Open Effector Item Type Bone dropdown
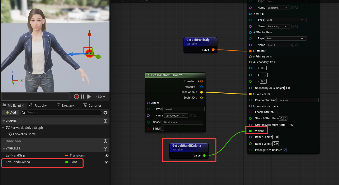The width and height of the screenshot is (339, 185). (286, 39)
